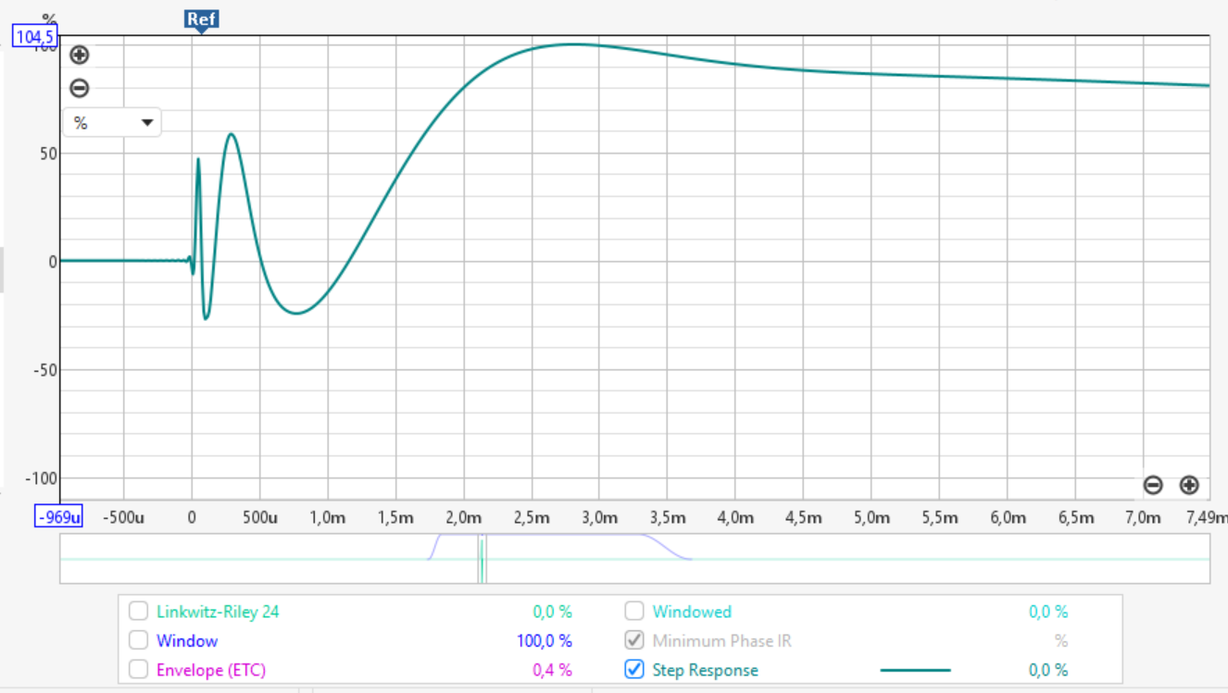Image resolution: width=1228 pixels, height=693 pixels.
Task: Click the Envelope (ETC) legend label
Action: (211, 670)
